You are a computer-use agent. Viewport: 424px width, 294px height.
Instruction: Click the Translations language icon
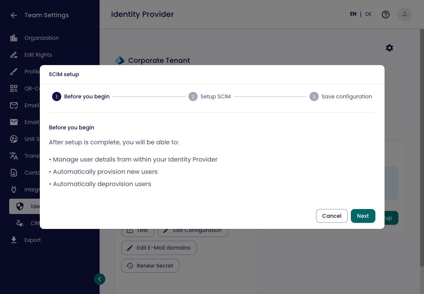14,156
